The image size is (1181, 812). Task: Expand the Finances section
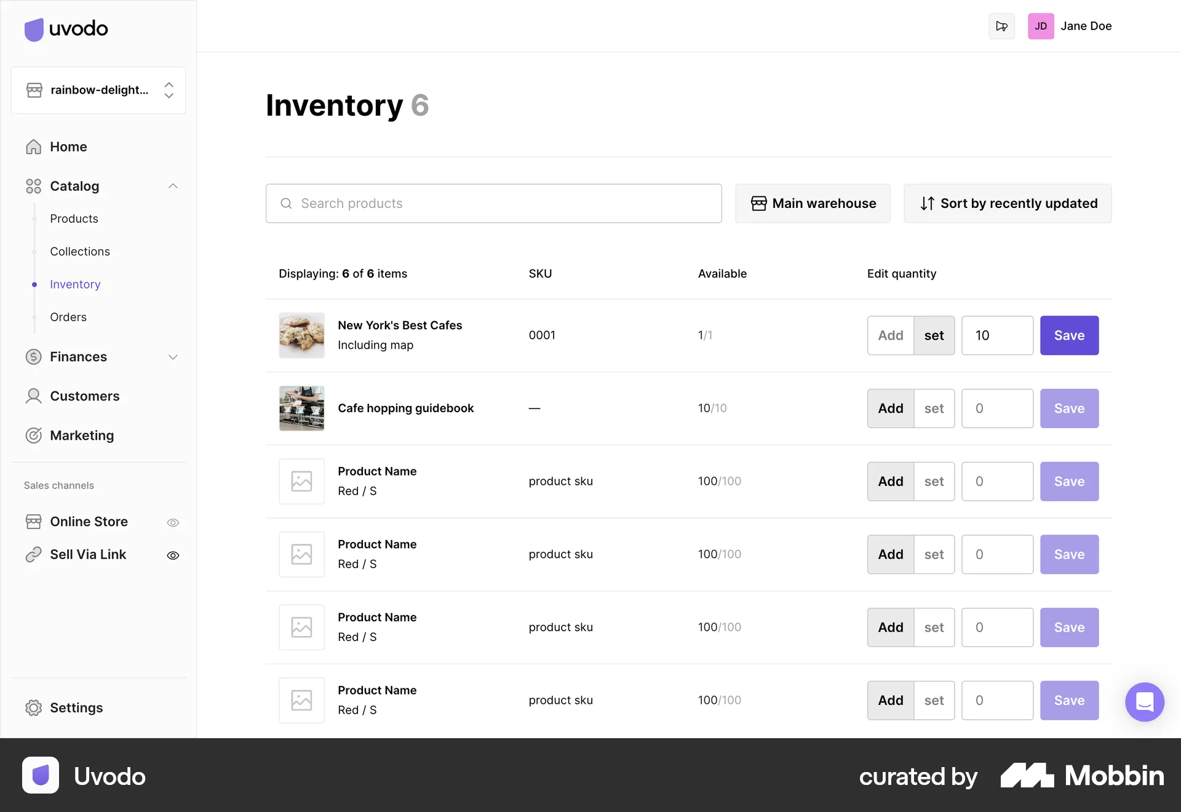pos(173,357)
